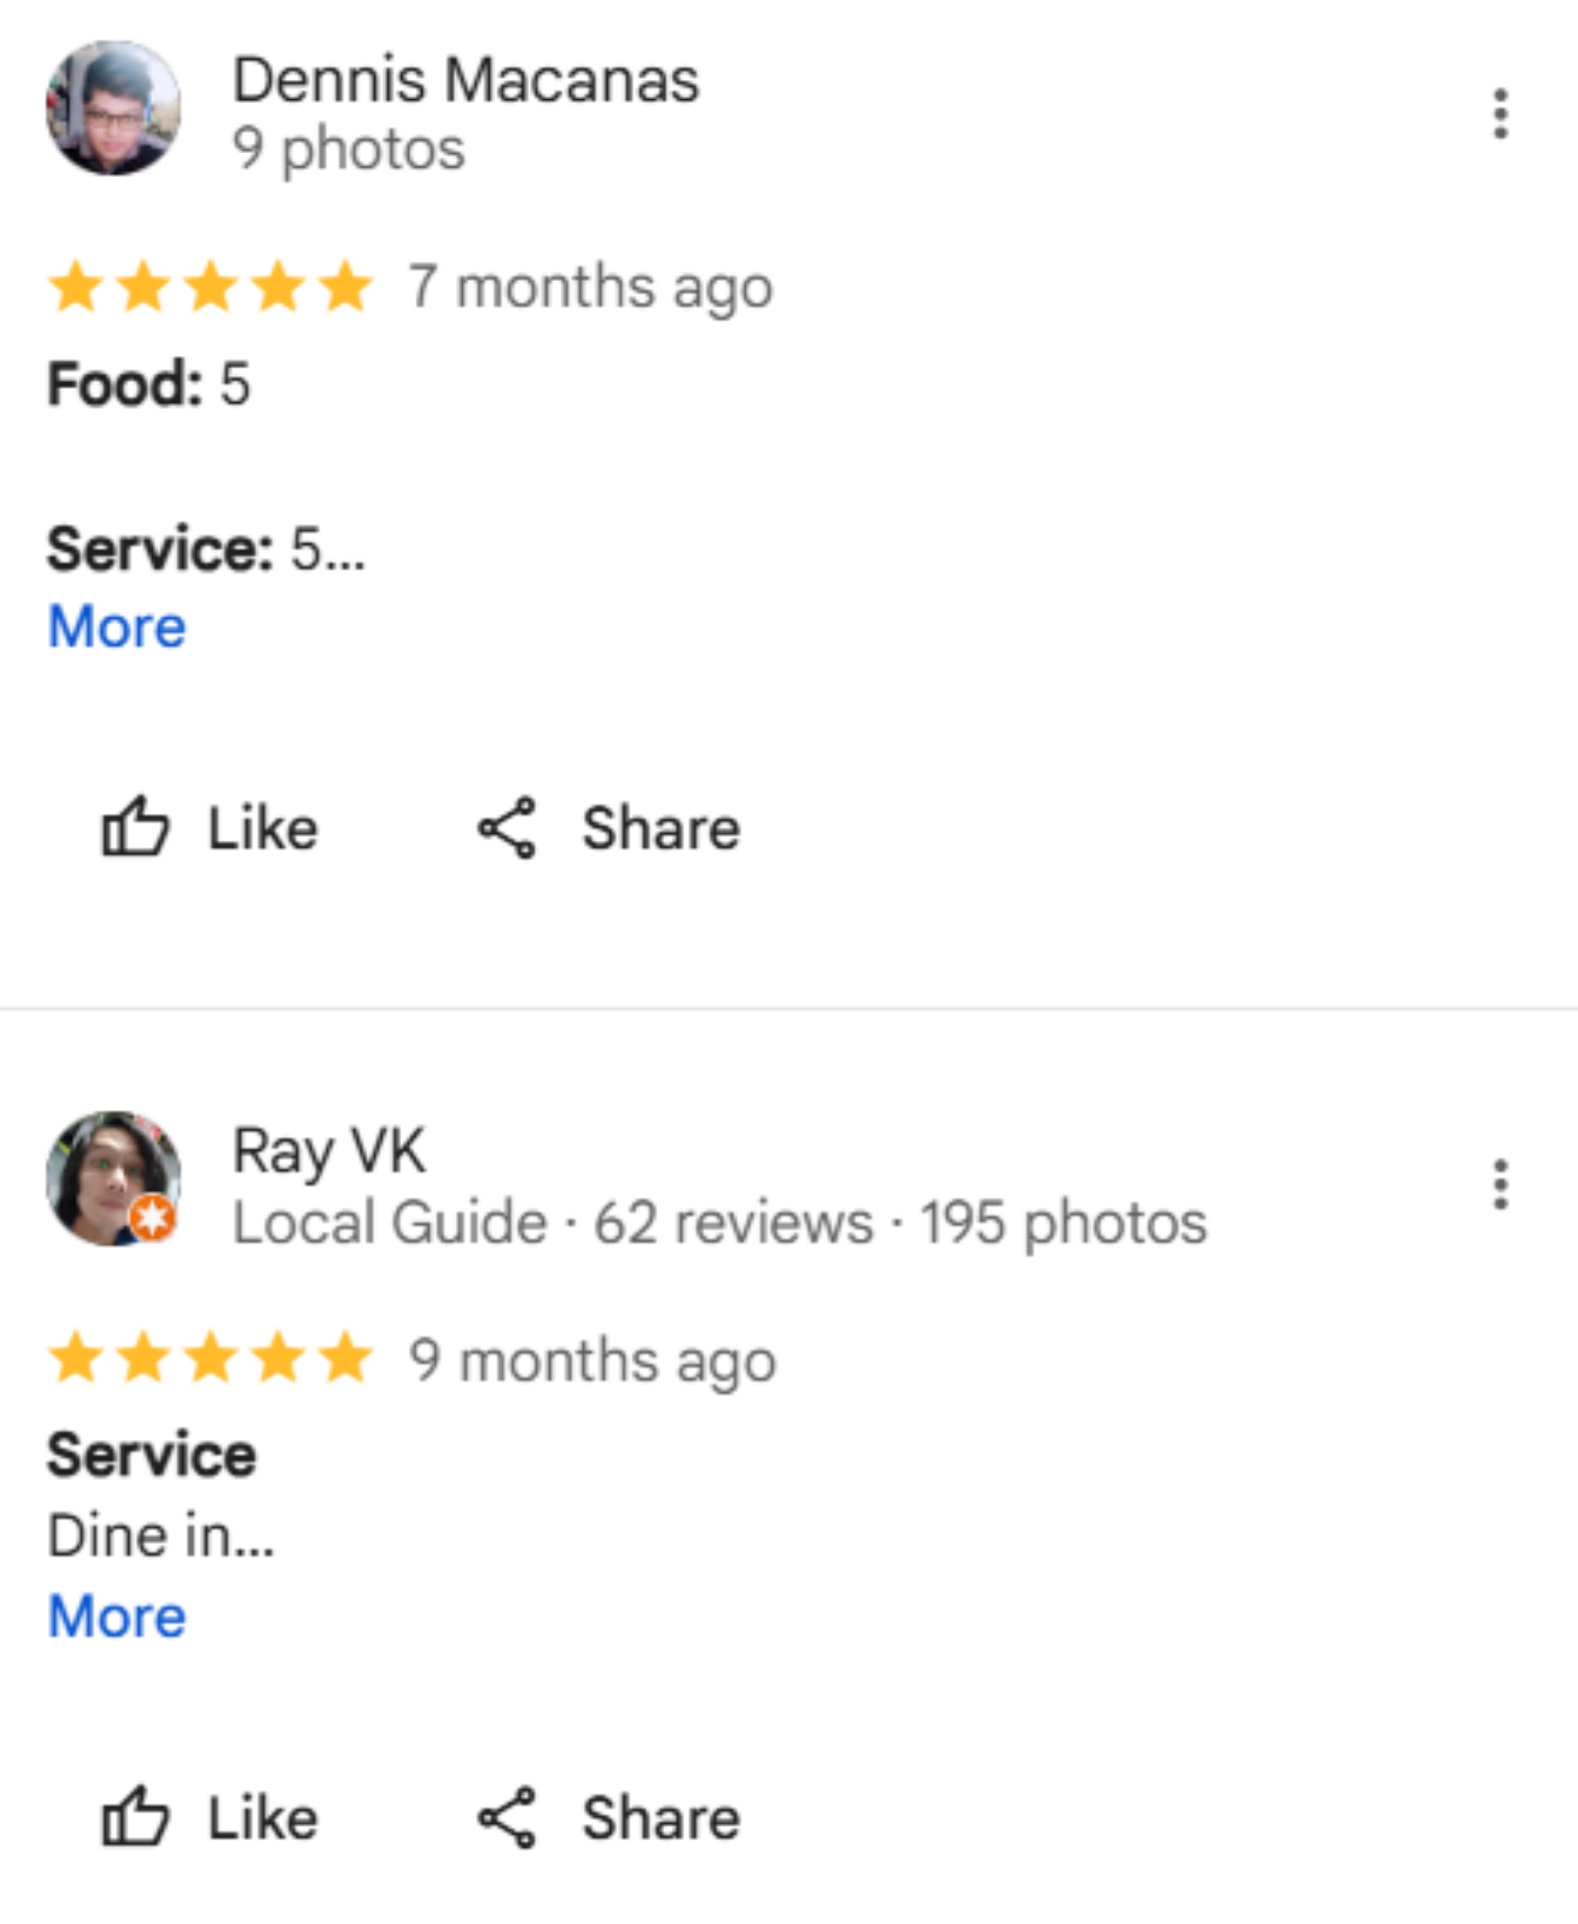
Task: Expand Dennis Macanas's review with More
Action: 116,627
